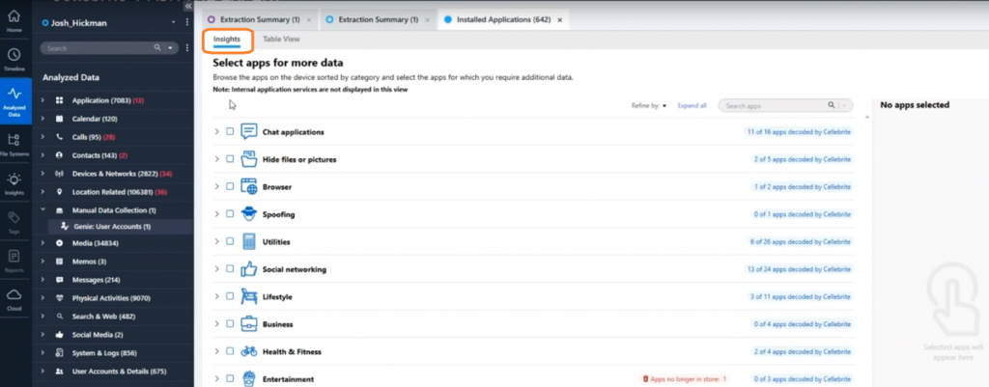
Task: Check the Chat applications checkbox
Action: coord(230,131)
